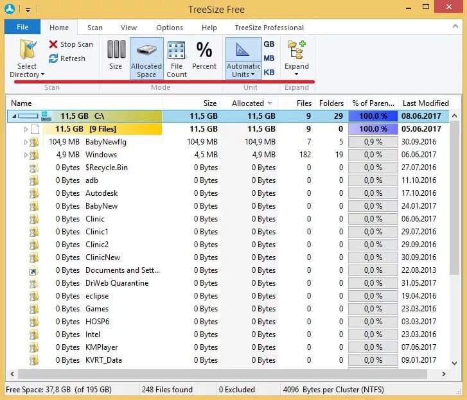This screenshot has width=467, height=400.
Task: Click the vertical scrollbar up arrow
Action: point(455,116)
